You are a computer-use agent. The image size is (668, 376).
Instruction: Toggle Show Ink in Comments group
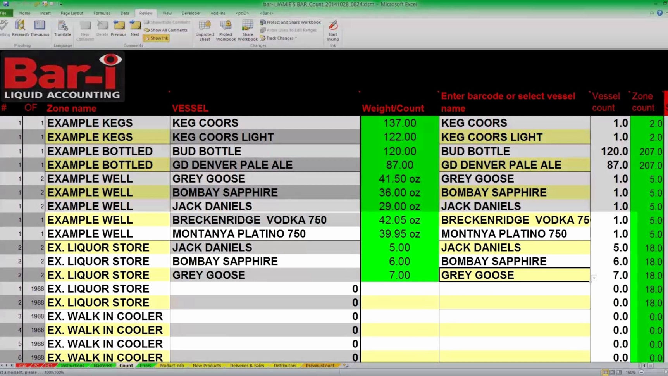pyautogui.click(x=156, y=38)
